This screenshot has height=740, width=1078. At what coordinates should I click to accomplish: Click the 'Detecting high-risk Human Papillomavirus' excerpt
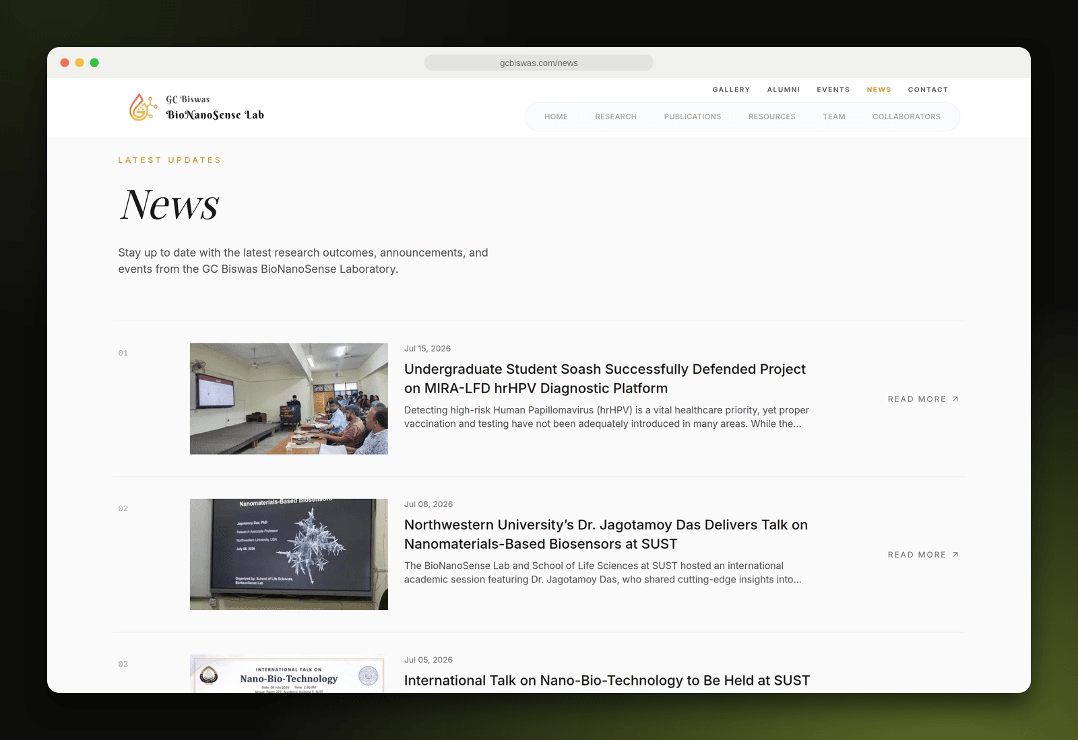[x=606, y=417]
